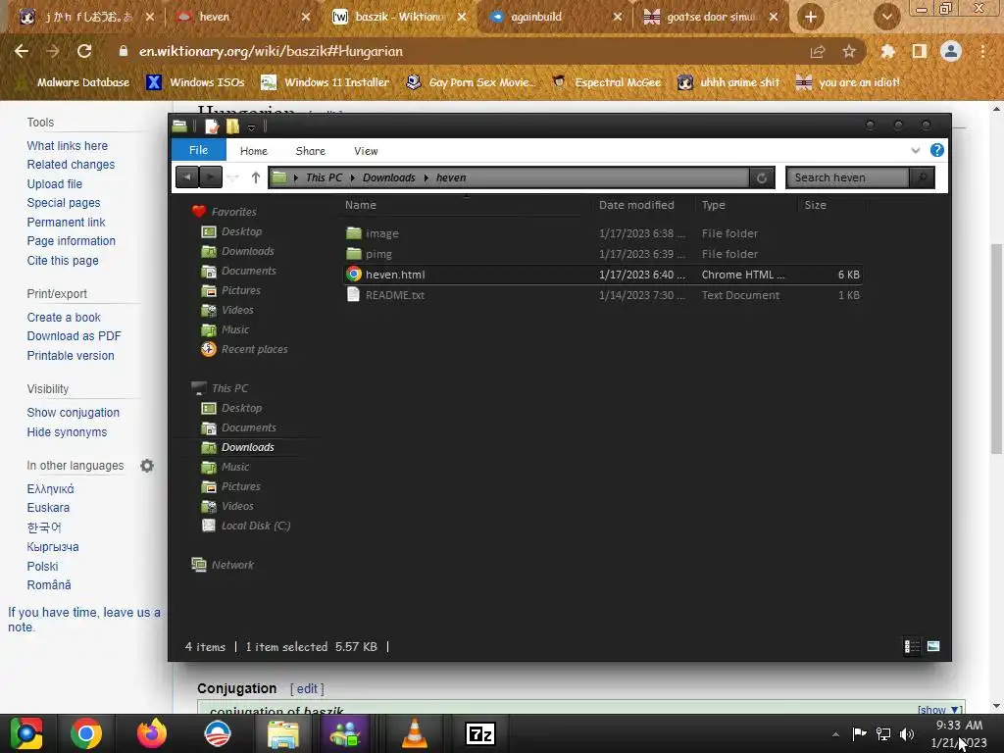Switch to details view layout icon

(912, 646)
